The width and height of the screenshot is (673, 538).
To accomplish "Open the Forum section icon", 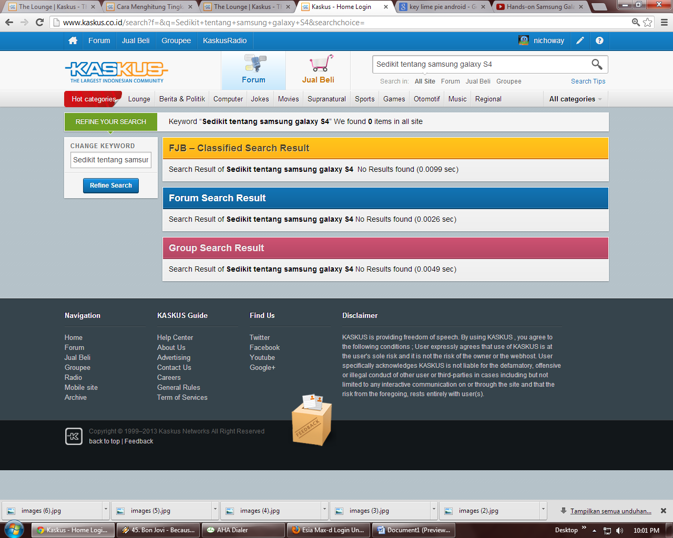I will (x=254, y=64).
